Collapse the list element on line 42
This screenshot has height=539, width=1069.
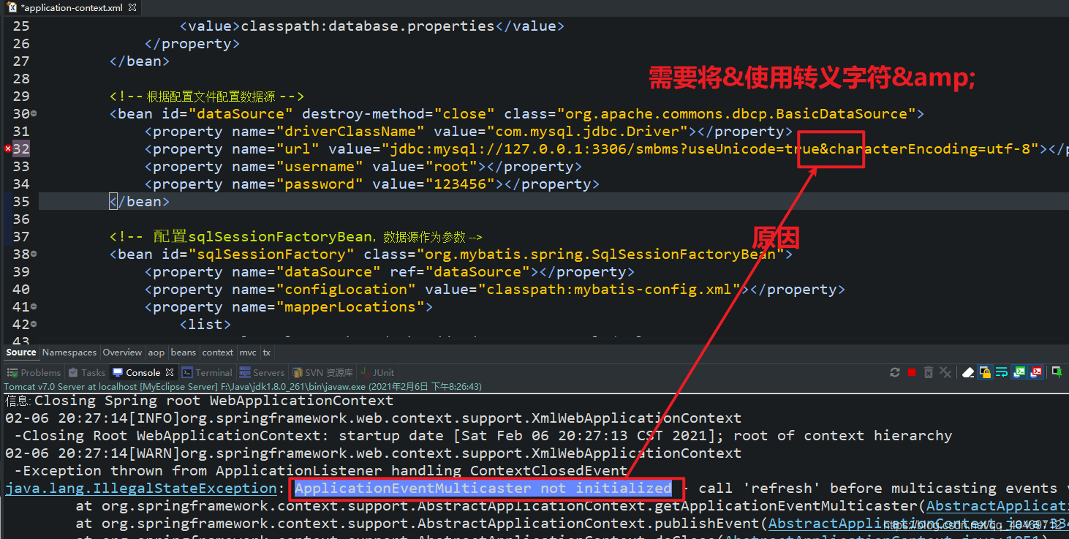click(32, 324)
